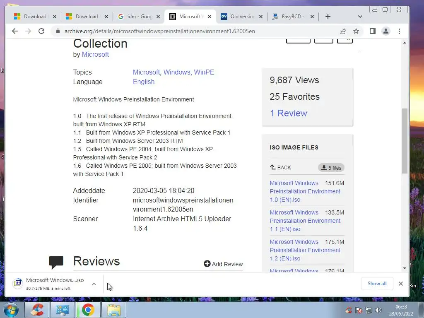Open CCleaner from the taskbar
The height and width of the screenshot is (318, 424).
[37, 310]
